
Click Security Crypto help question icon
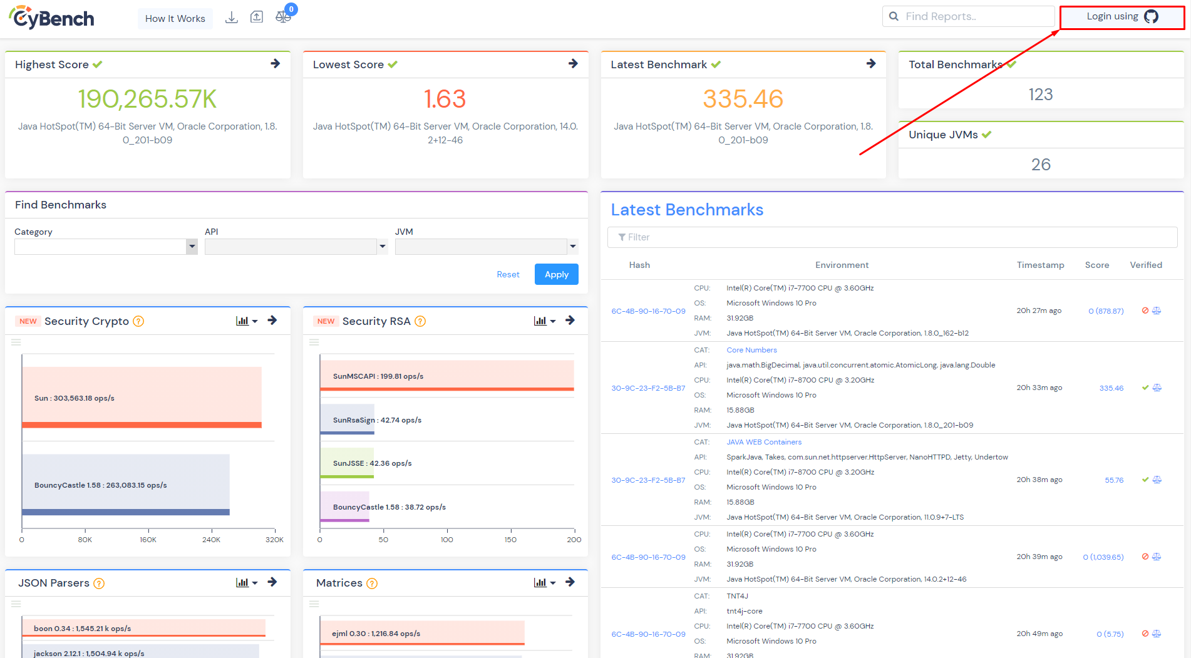pos(138,321)
